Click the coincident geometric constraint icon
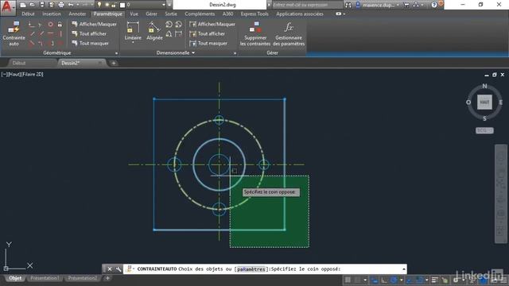 [x=31, y=25]
